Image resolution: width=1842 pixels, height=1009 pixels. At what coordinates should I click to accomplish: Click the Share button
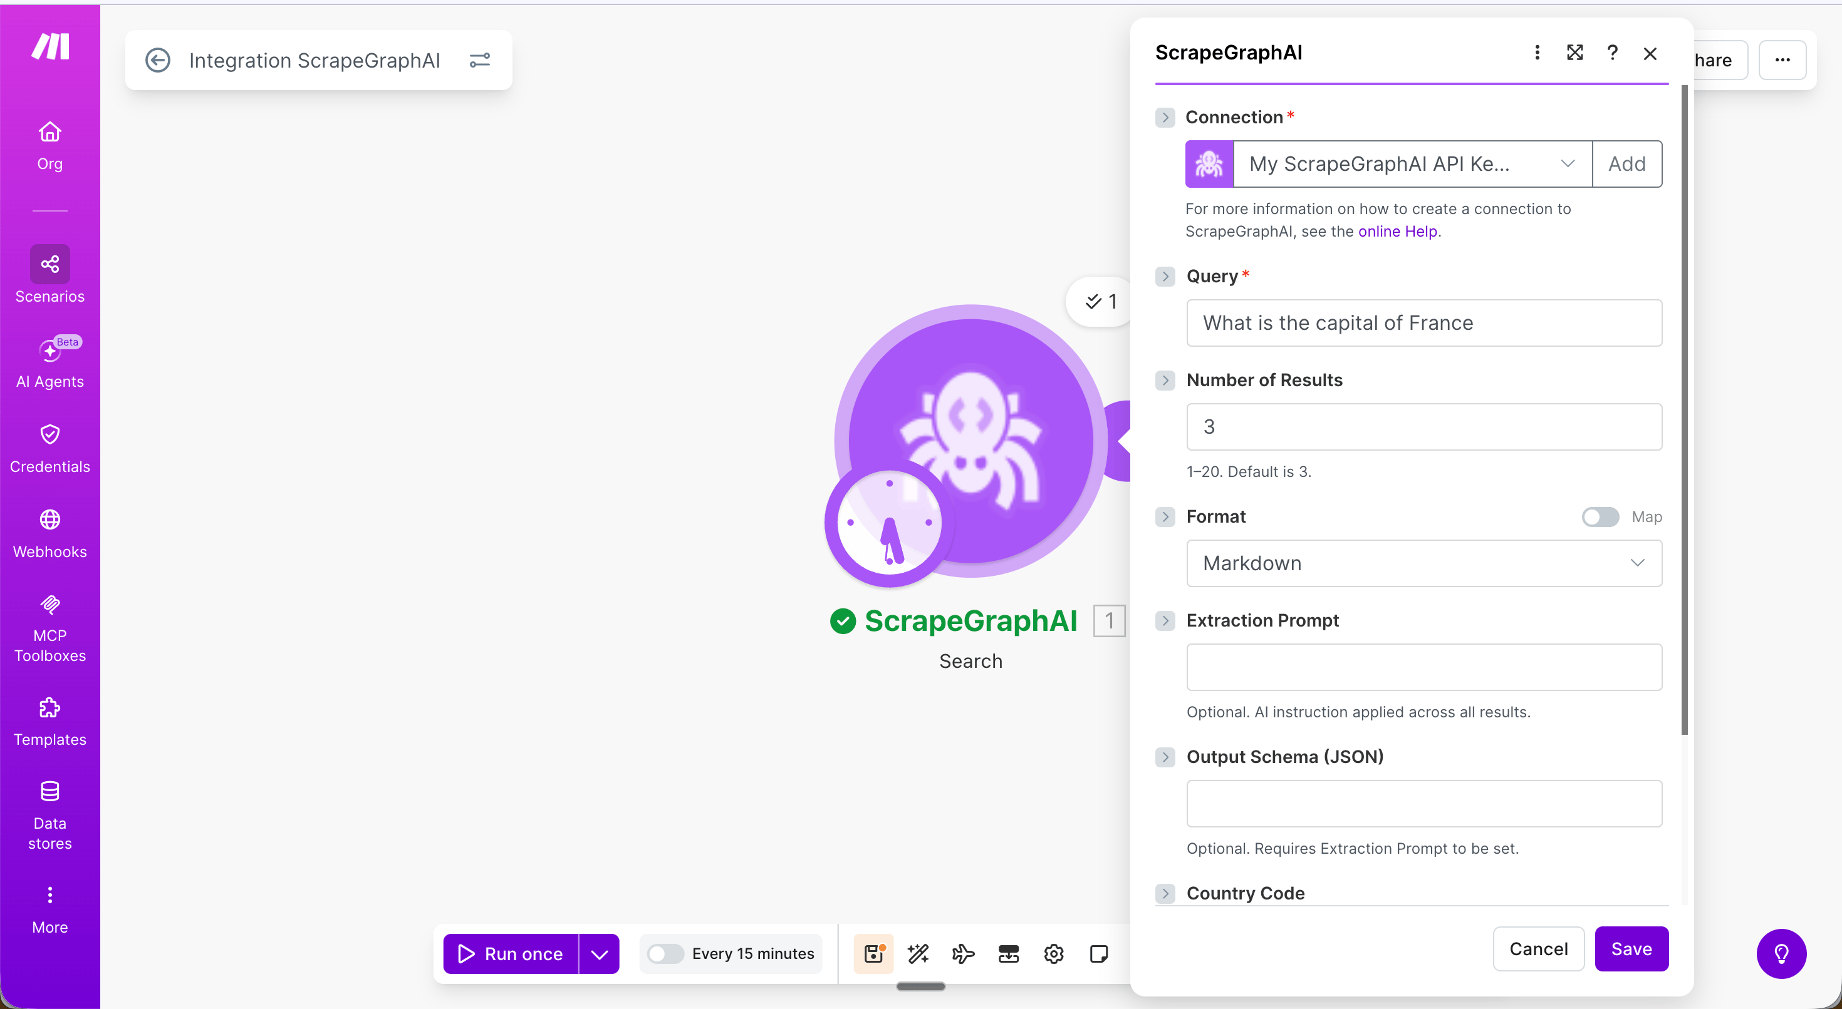coord(1720,60)
